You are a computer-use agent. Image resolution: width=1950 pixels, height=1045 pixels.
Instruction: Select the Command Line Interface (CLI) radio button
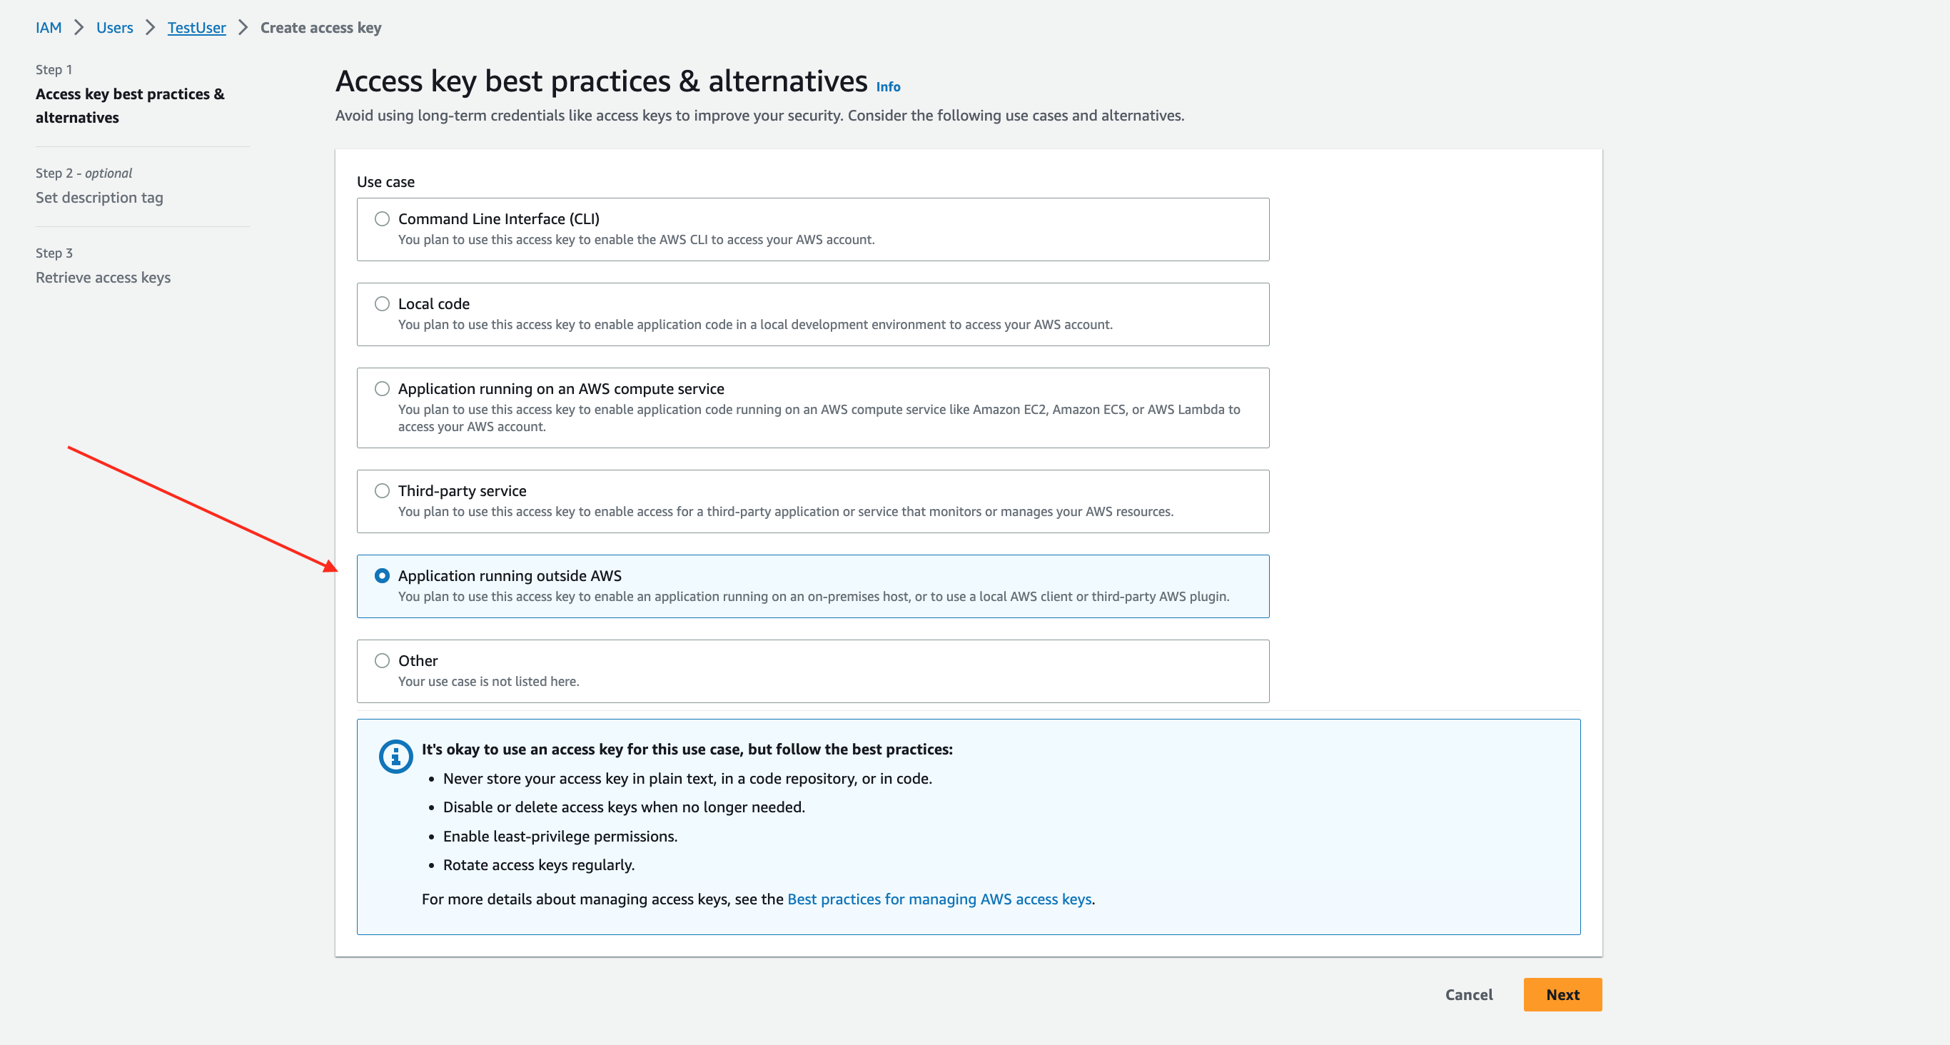point(383,219)
